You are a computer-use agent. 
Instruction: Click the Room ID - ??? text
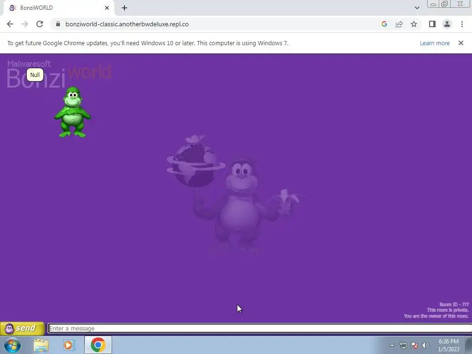tap(454, 304)
